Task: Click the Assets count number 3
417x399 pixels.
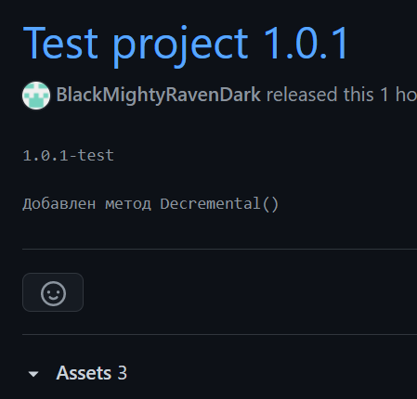Action: tap(123, 373)
